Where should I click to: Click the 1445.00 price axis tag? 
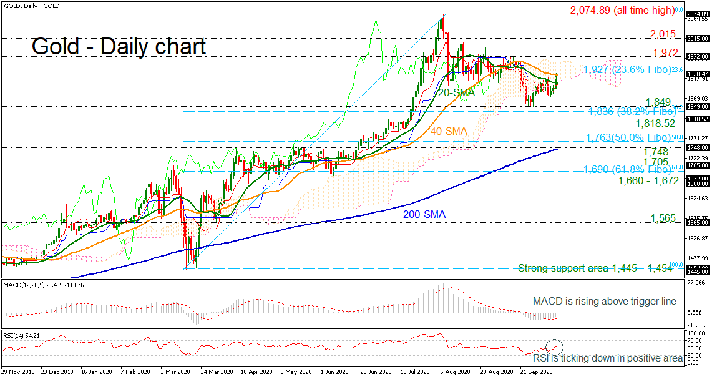point(698,272)
